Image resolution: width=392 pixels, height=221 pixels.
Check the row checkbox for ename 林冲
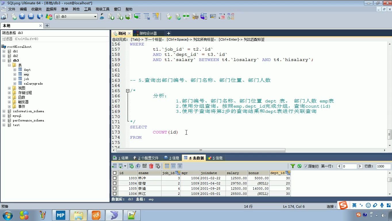(115, 178)
